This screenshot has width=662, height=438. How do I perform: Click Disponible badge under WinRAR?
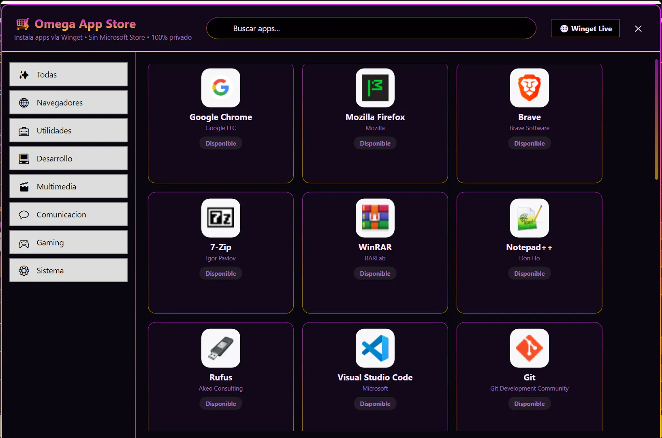point(375,273)
